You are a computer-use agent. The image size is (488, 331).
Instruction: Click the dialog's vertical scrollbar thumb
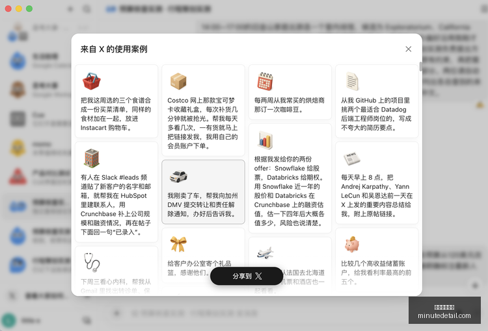pos(420,66)
